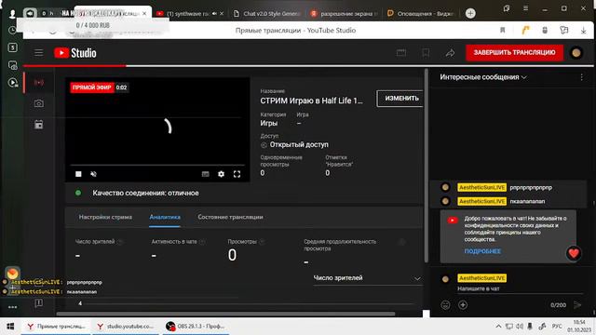596x335 pixels.
Task: Open OBS 29.1.3 taskbar item
Action: coord(196,327)
